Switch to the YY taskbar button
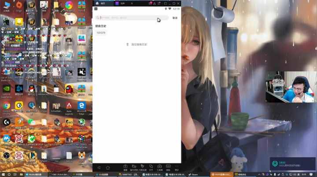The height and width of the screenshot is (177, 317). pos(83,174)
